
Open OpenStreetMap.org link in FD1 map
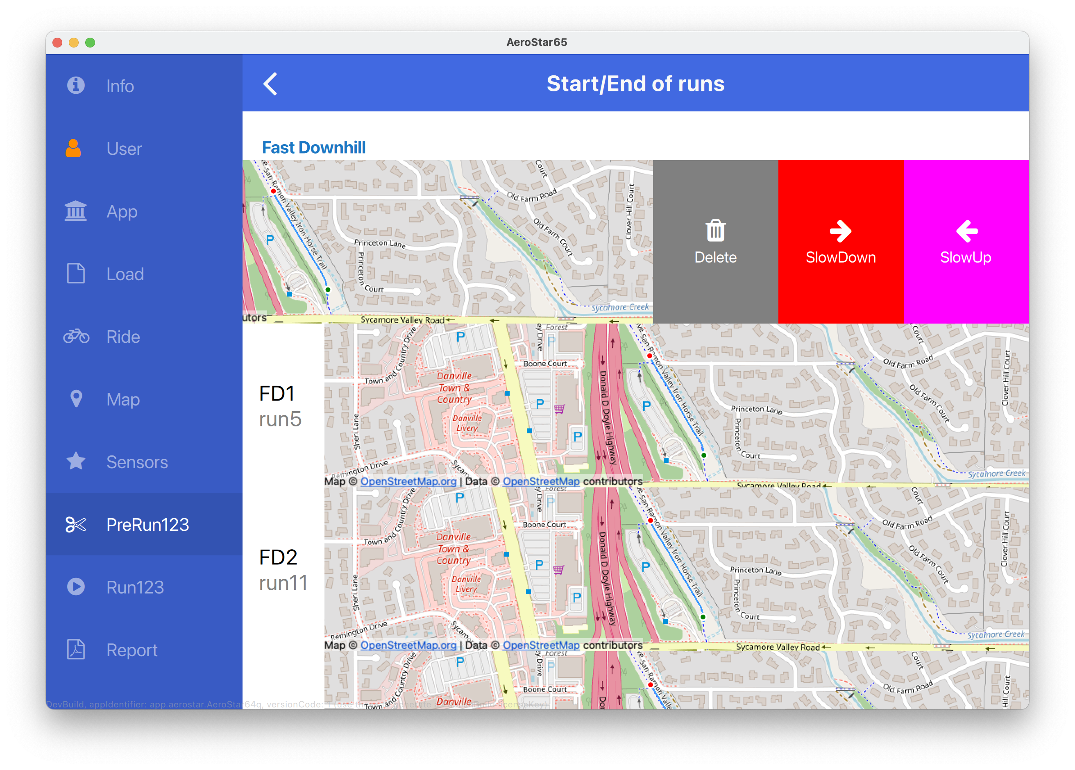408,481
